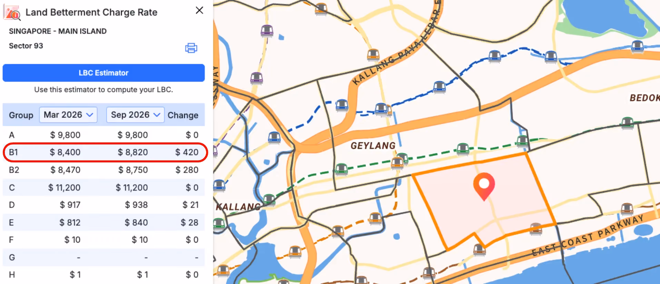
Task: Click the $ 21 change value
Action: [x=191, y=205]
